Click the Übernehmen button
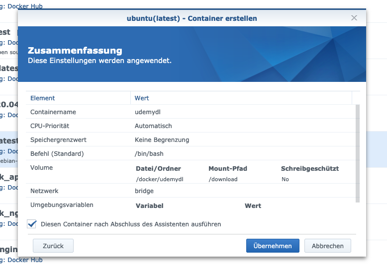387x270 pixels. (x=273, y=246)
